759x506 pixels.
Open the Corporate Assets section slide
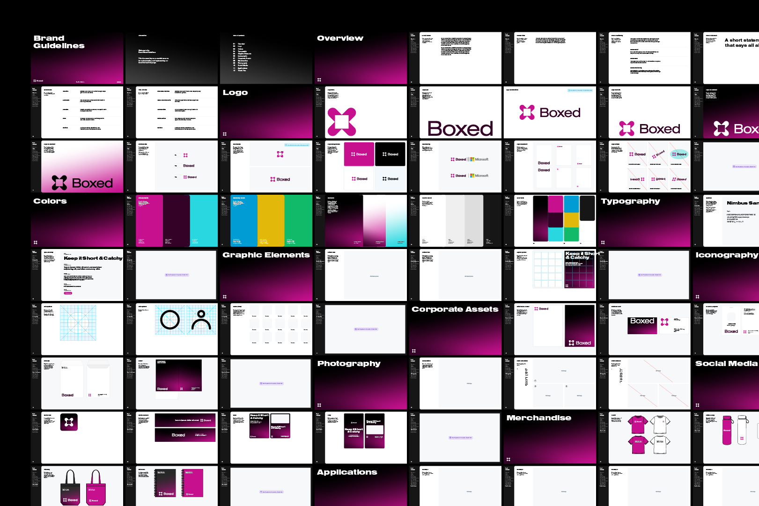tap(455, 330)
